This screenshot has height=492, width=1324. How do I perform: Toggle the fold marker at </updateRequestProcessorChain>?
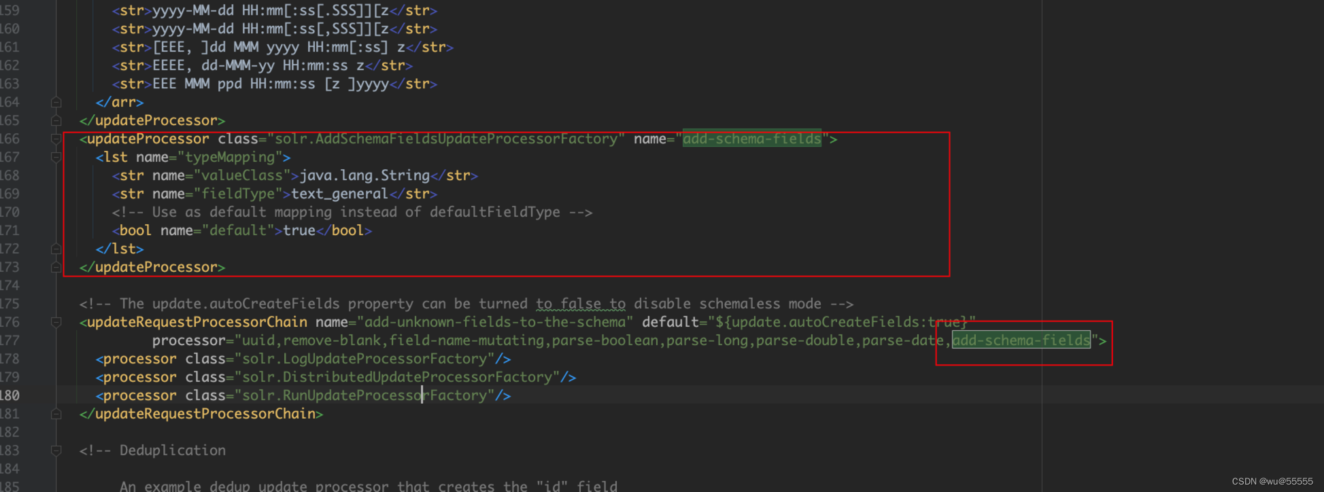[56, 414]
